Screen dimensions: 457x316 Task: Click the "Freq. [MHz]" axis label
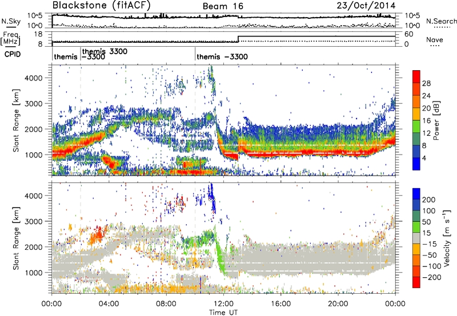click(x=10, y=38)
